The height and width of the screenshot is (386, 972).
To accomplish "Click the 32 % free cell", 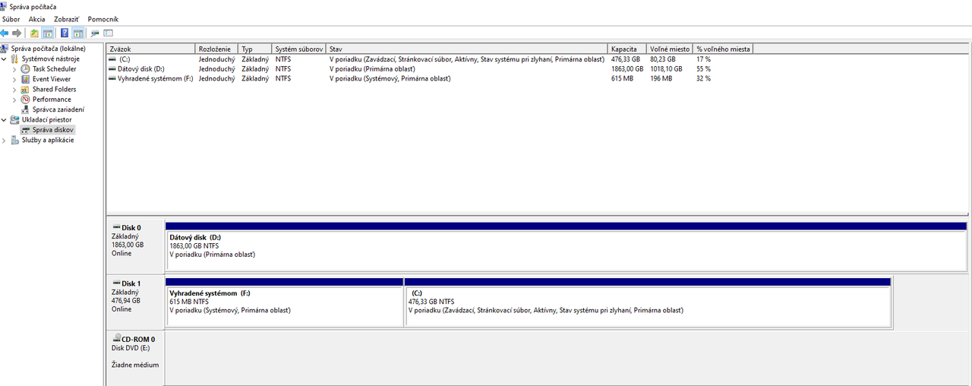I will (x=703, y=78).
